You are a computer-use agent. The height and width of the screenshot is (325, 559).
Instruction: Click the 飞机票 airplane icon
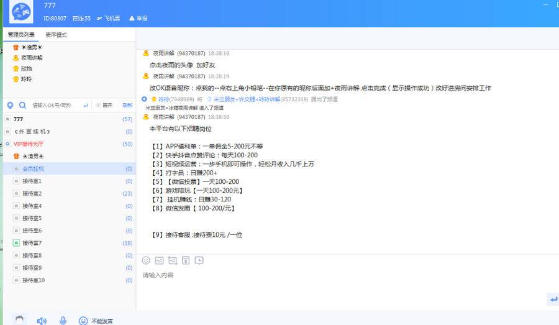click(x=99, y=19)
